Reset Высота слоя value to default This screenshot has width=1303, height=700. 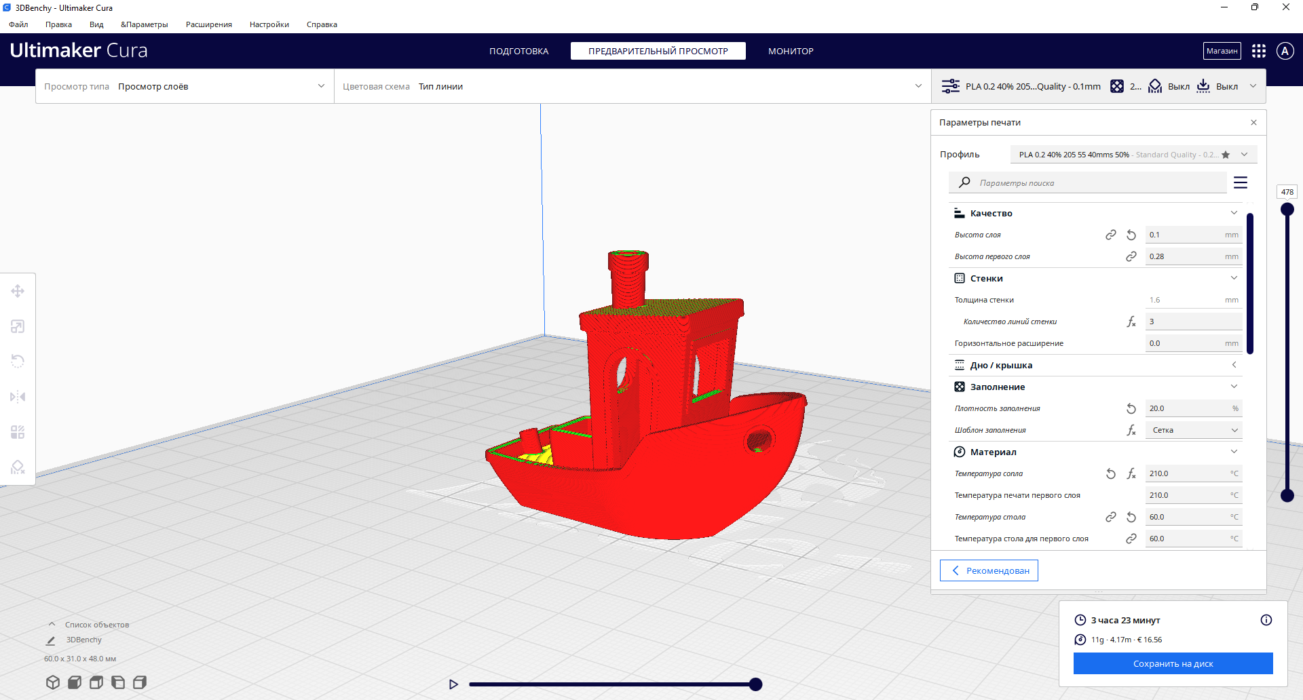[1131, 235]
